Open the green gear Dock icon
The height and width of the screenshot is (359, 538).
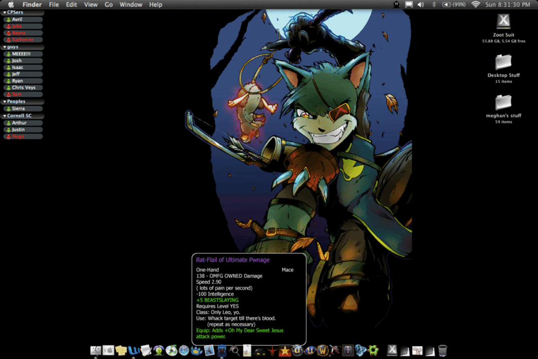pyautogui.click(x=373, y=350)
